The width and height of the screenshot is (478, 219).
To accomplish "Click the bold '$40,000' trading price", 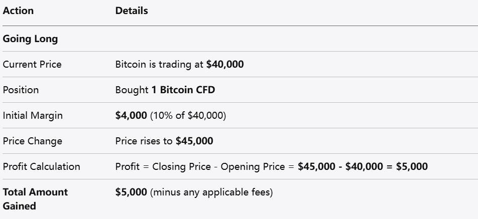I will [225, 65].
